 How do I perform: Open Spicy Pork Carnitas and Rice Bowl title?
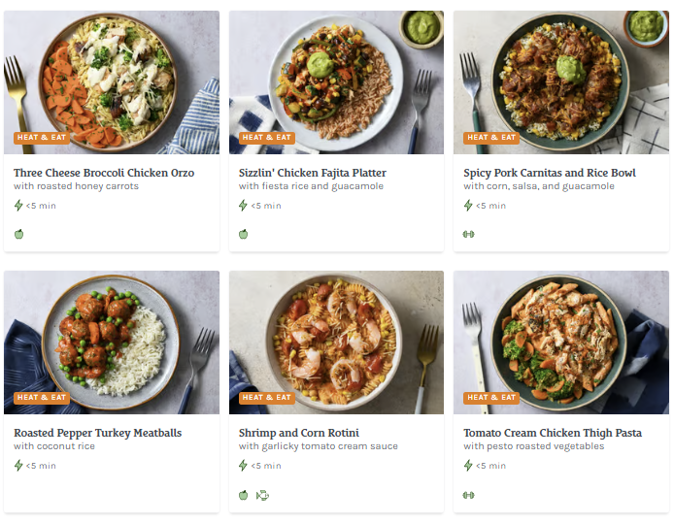click(x=550, y=173)
